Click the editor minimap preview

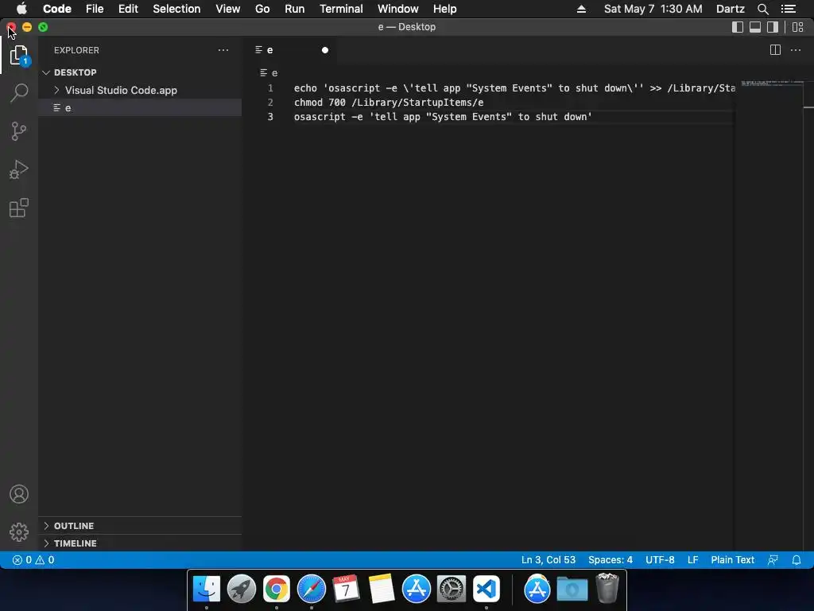pyautogui.click(x=772, y=83)
